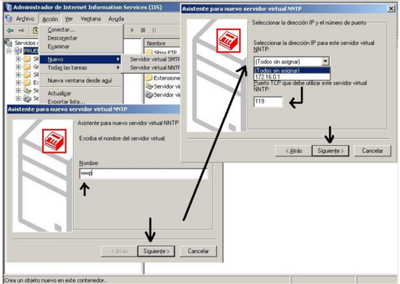Screen dimensions: 400x284
Task: Open the Archivo menu
Action: click(x=24, y=18)
